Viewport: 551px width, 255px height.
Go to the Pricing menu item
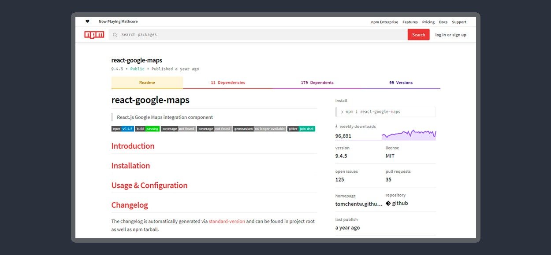pyautogui.click(x=428, y=22)
